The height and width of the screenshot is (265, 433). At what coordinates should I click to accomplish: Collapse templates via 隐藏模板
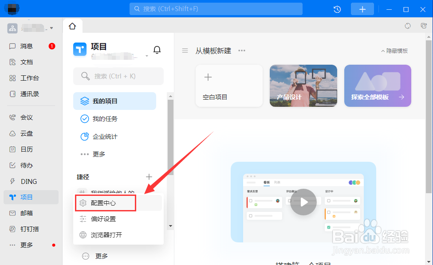coord(394,51)
